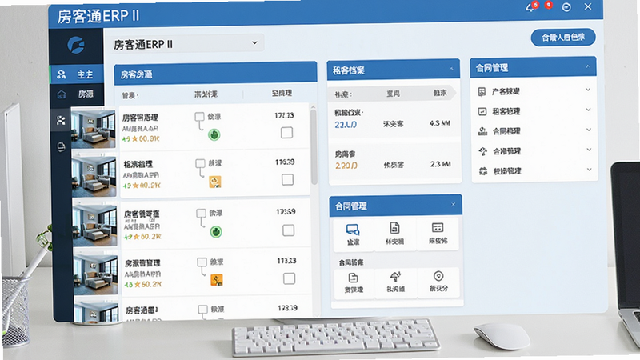The image size is (640, 360).
Task: Tick the large checkbox in the third listing row
Action: (x=288, y=230)
